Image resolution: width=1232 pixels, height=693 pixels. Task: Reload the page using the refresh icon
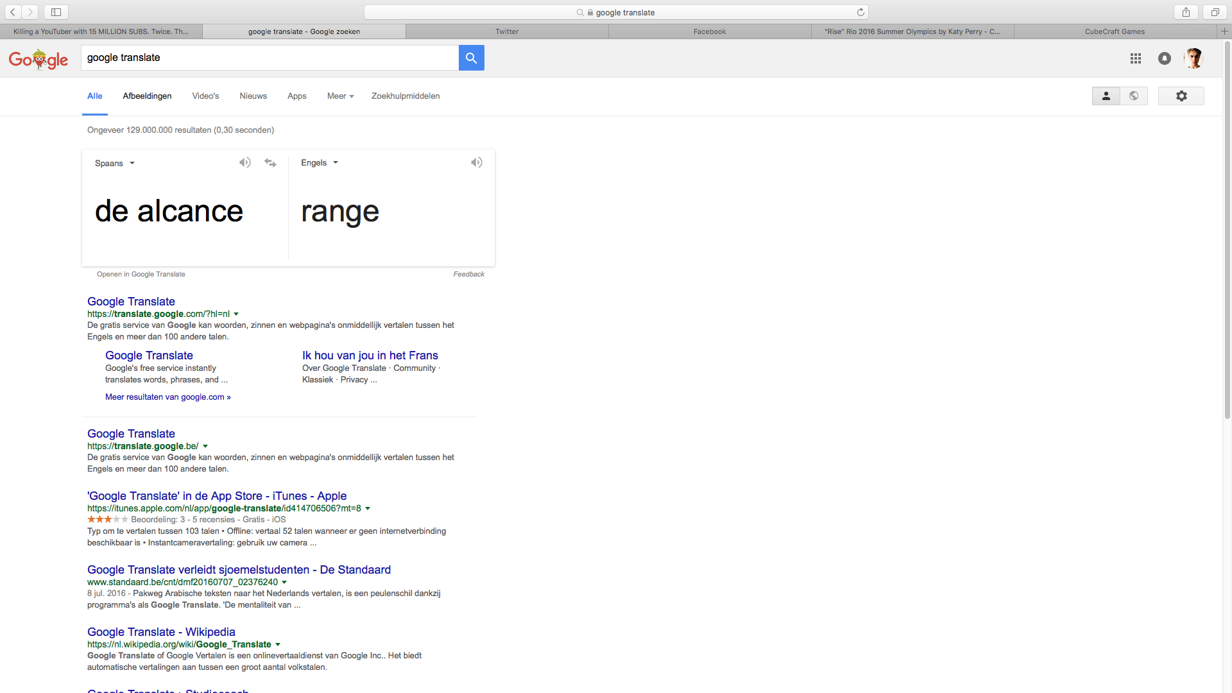coord(860,12)
